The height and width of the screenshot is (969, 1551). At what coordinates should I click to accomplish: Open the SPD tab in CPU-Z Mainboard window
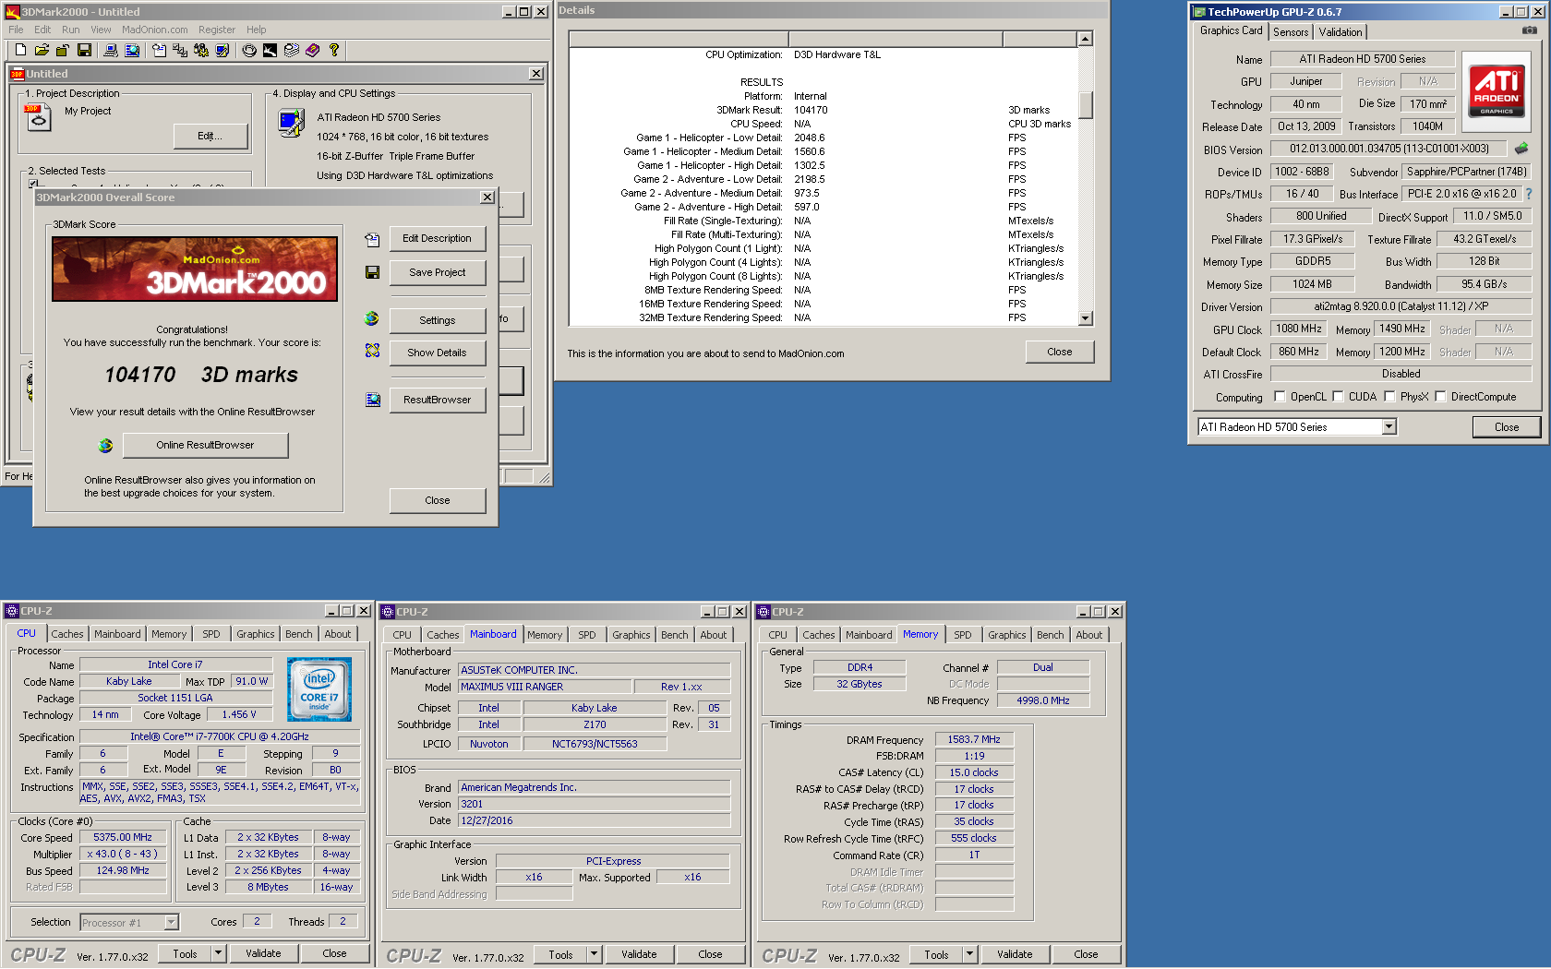(587, 635)
